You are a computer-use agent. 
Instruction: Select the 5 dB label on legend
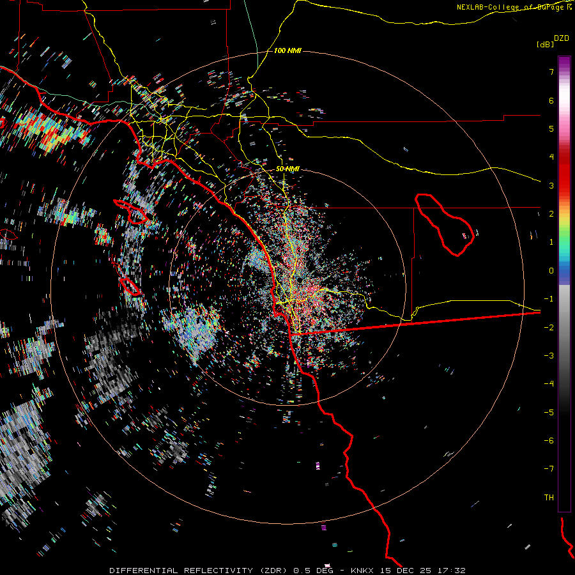(551, 128)
